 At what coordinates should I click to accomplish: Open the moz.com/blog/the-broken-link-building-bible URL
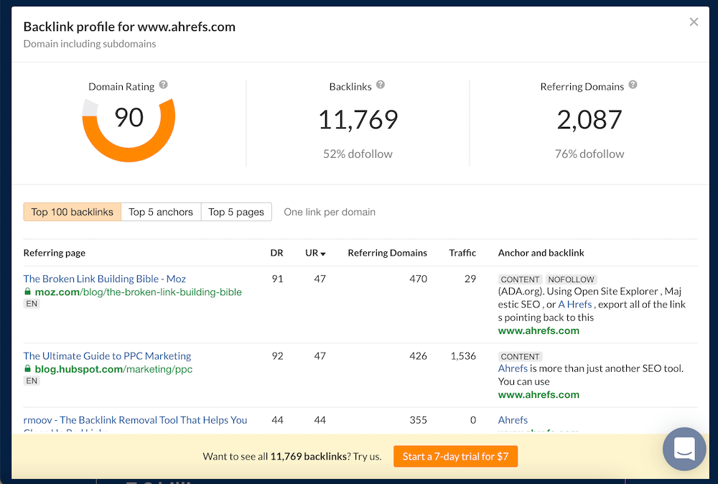(139, 292)
